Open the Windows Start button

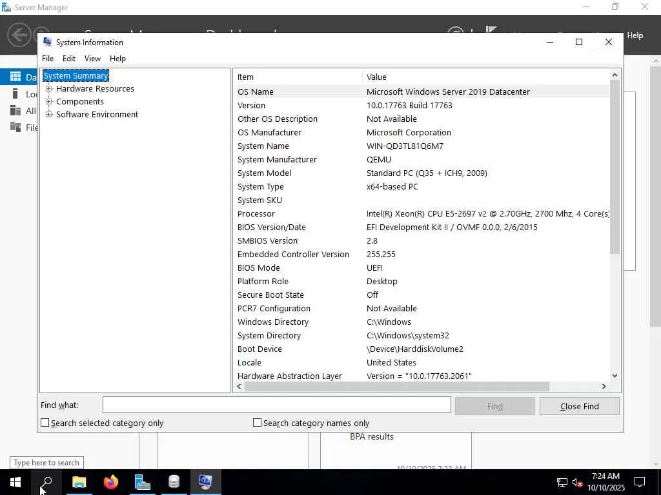tap(15, 482)
